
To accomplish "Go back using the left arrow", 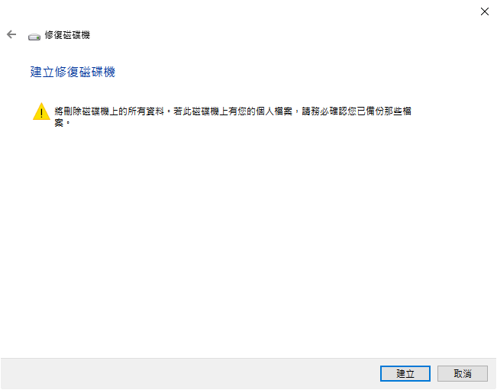I will pyautogui.click(x=11, y=34).
